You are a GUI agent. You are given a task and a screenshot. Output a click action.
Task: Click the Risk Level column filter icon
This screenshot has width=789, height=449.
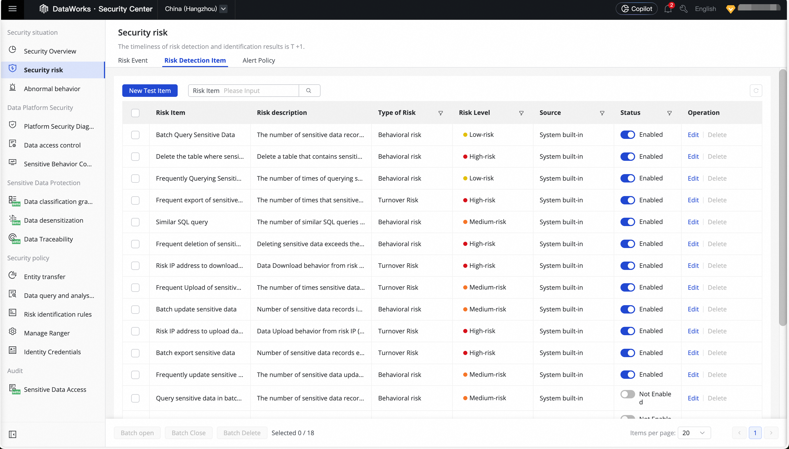point(521,113)
